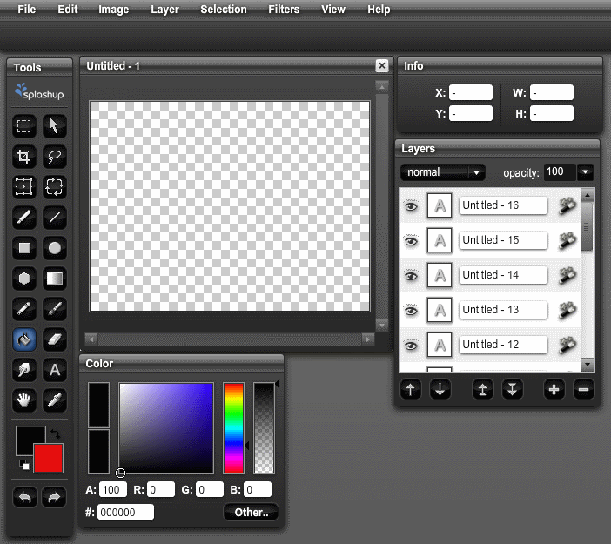Select the Ellipse shape tool

(x=55, y=248)
